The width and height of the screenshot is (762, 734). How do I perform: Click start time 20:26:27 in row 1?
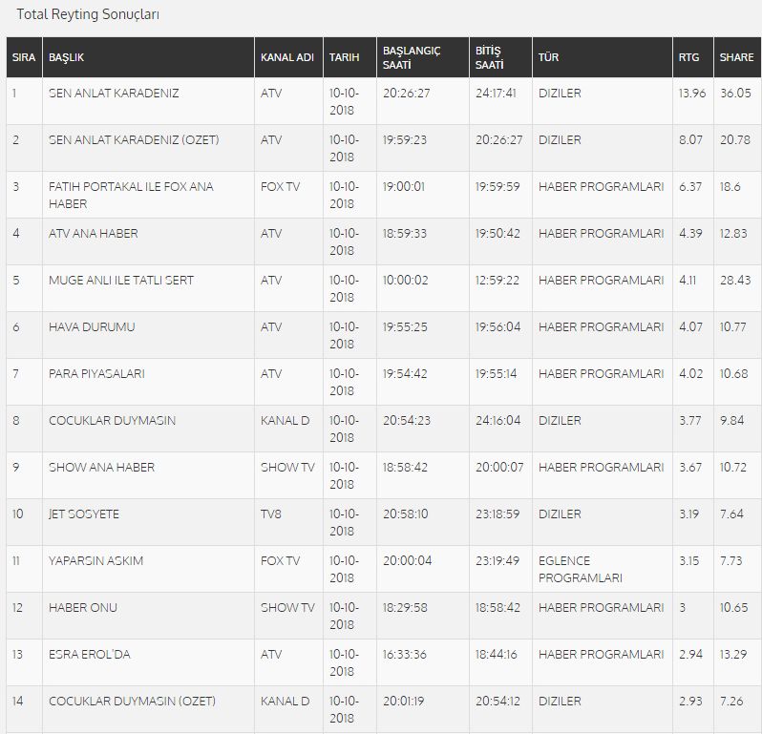pyautogui.click(x=406, y=94)
